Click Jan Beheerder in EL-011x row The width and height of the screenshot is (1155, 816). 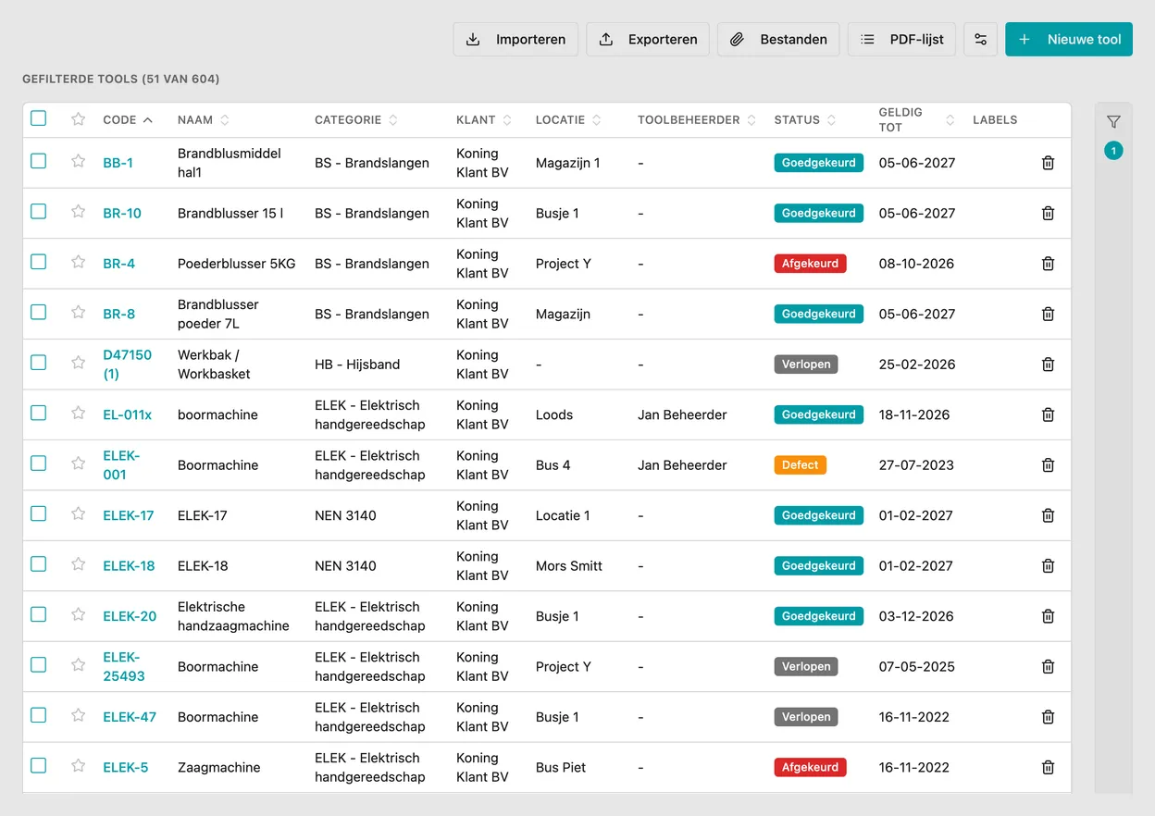click(x=682, y=414)
